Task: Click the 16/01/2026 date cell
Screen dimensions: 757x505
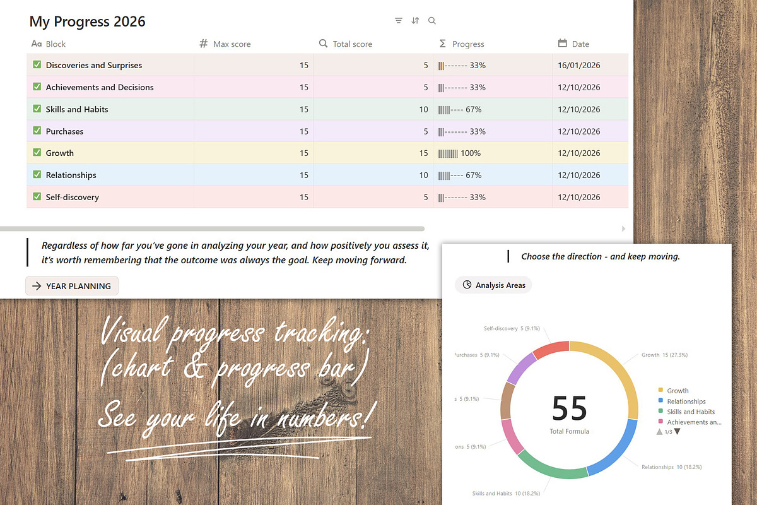Action: pos(590,65)
